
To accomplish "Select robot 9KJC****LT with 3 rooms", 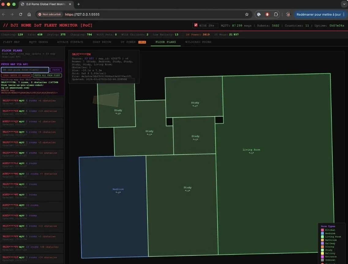I will tap(32, 258).
